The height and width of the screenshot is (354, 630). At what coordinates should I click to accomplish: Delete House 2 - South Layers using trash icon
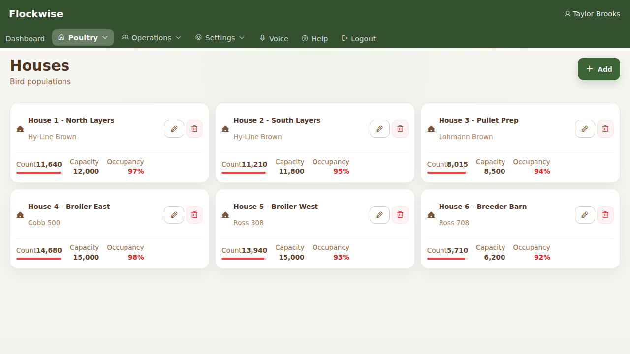(x=400, y=129)
